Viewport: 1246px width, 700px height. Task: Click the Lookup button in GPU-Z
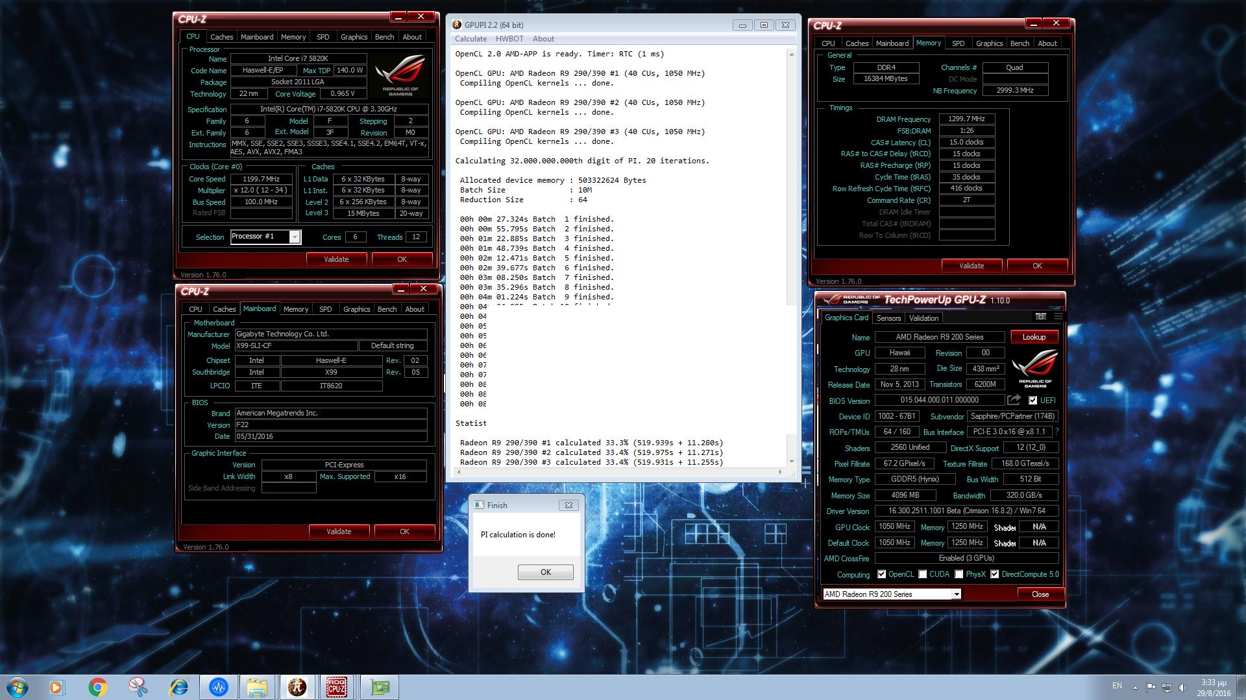(1034, 337)
